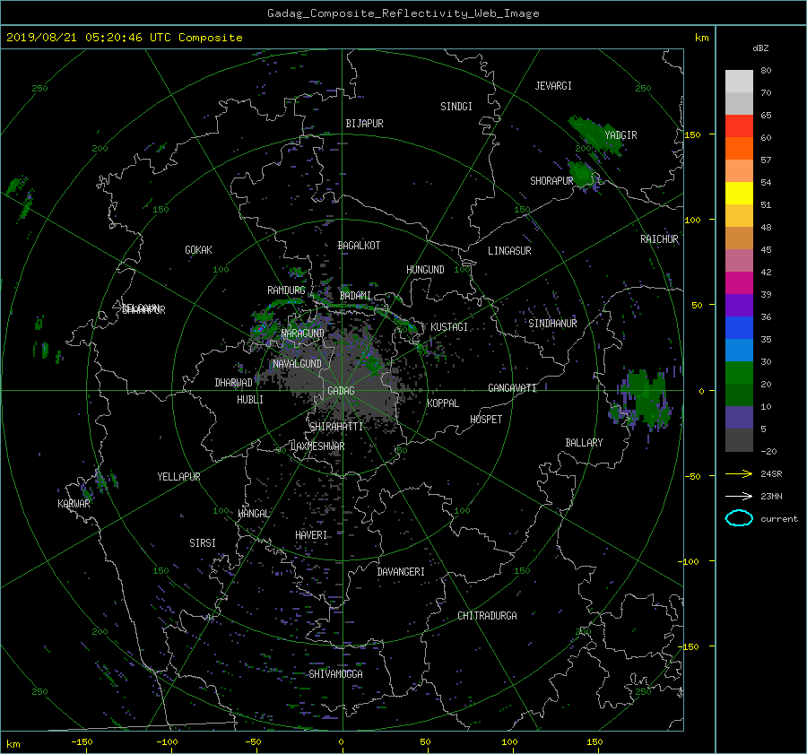This screenshot has width=807, height=754.
Task: Click the cyan current ellipse icon
Action: [739, 518]
